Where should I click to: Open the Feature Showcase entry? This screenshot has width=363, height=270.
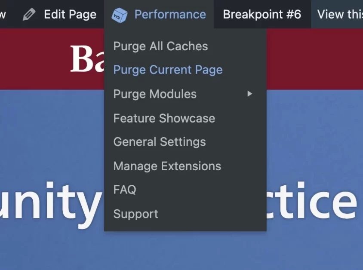pyautogui.click(x=164, y=118)
